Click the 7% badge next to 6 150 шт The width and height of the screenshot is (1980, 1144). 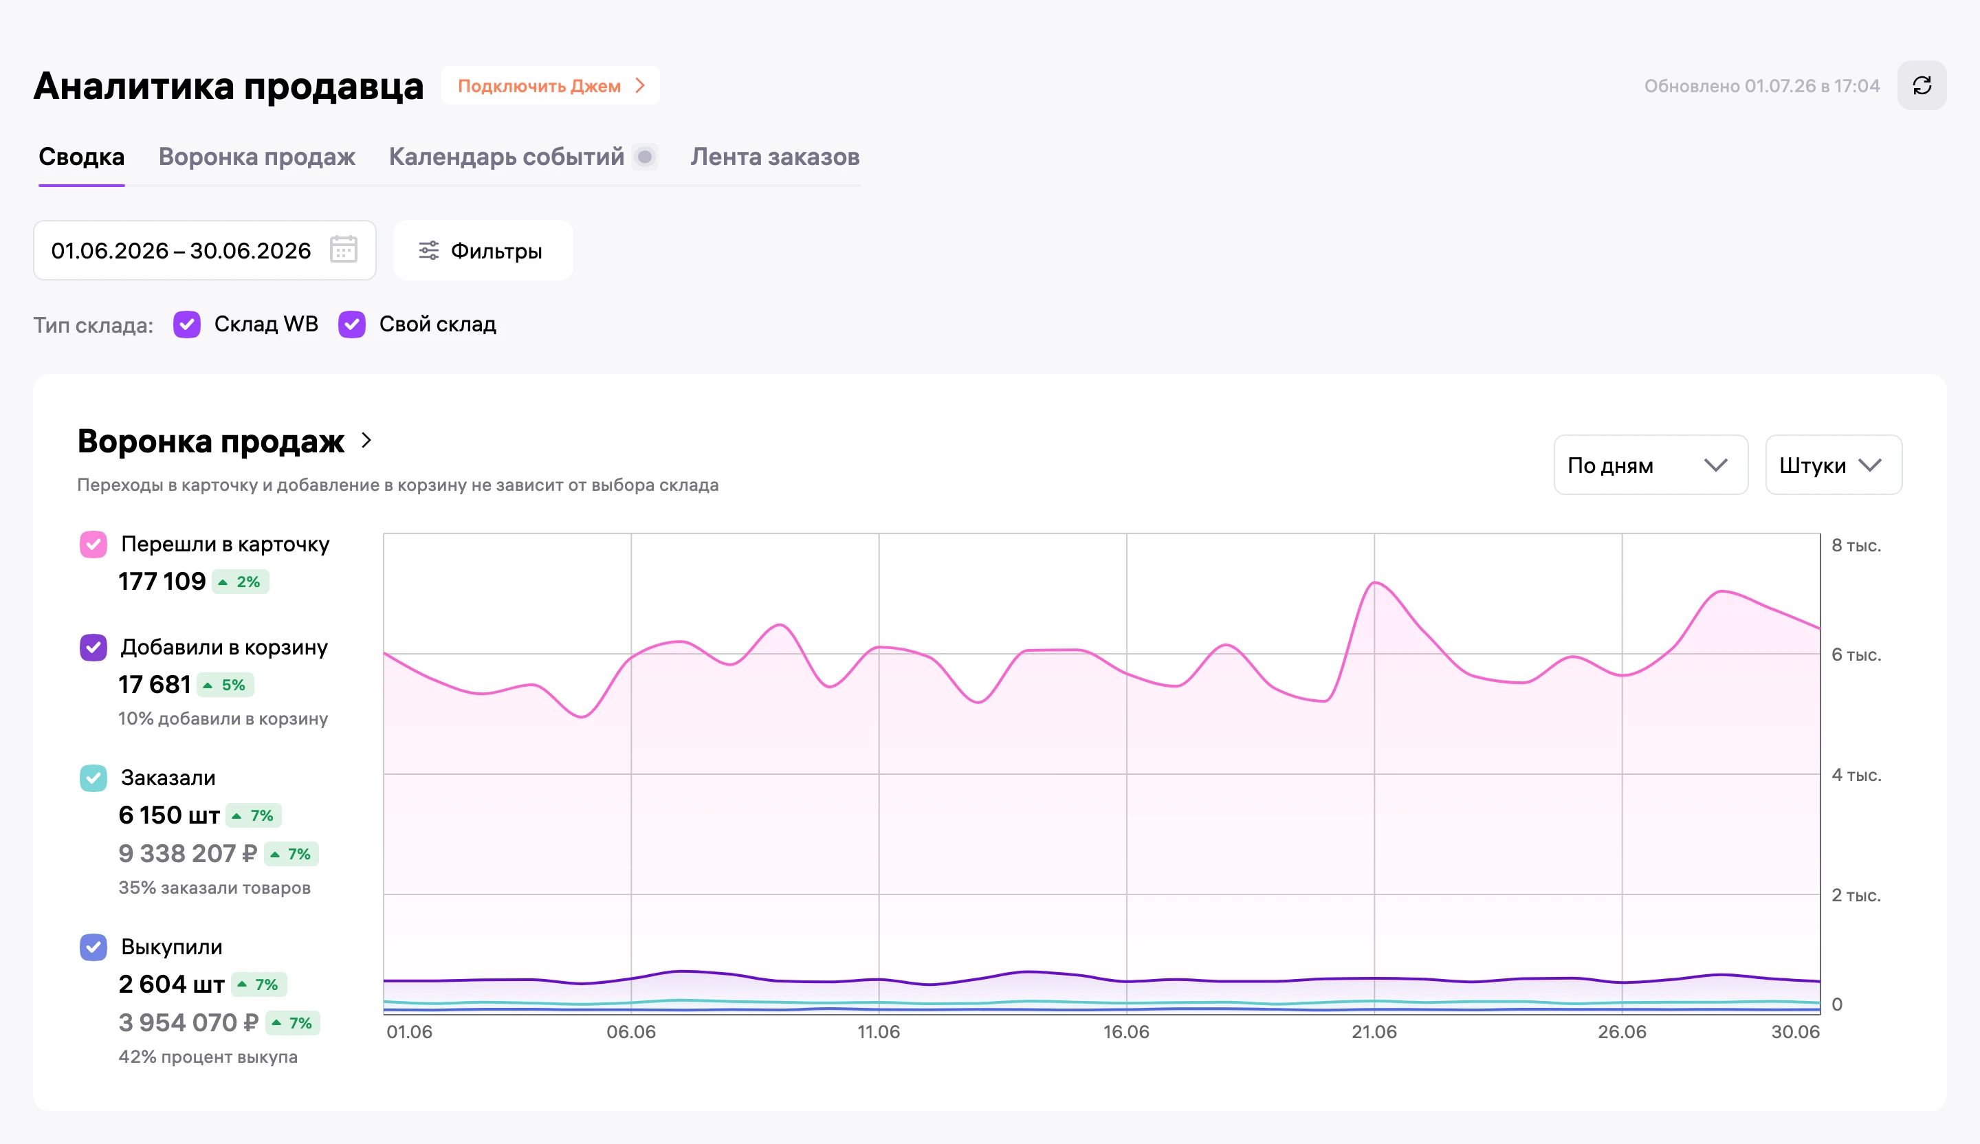(254, 815)
